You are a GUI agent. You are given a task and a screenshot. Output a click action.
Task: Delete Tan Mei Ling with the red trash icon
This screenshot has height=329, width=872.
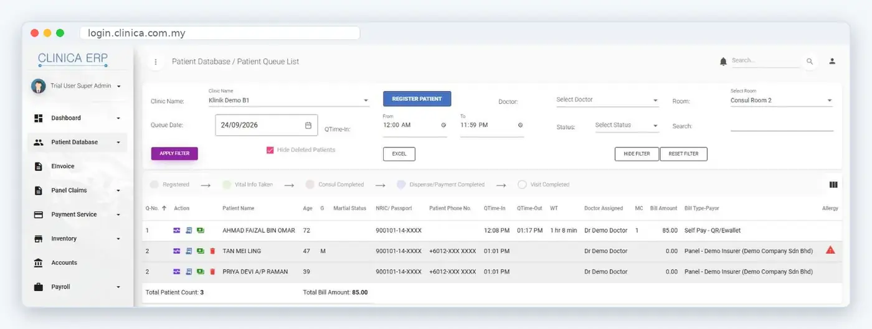(212, 251)
